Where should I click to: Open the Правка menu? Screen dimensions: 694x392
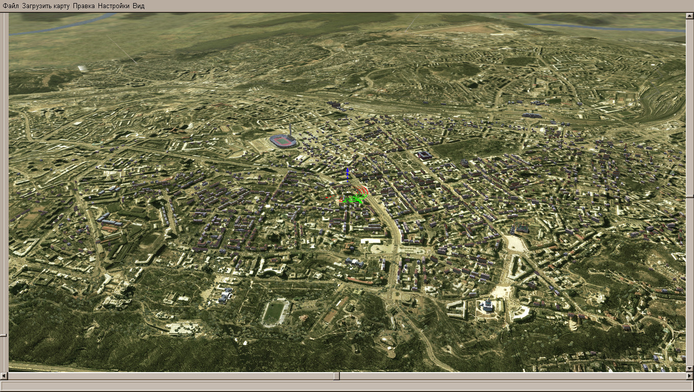[x=84, y=6]
